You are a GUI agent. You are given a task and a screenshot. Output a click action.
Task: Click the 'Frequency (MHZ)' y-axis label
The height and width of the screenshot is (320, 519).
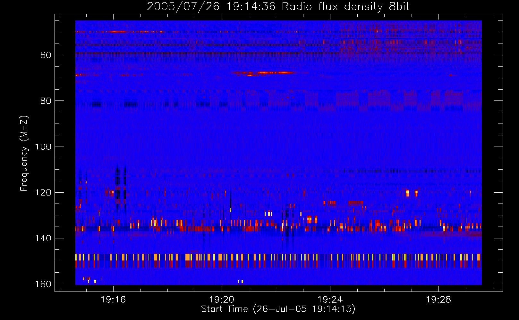click(x=24, y=154)
